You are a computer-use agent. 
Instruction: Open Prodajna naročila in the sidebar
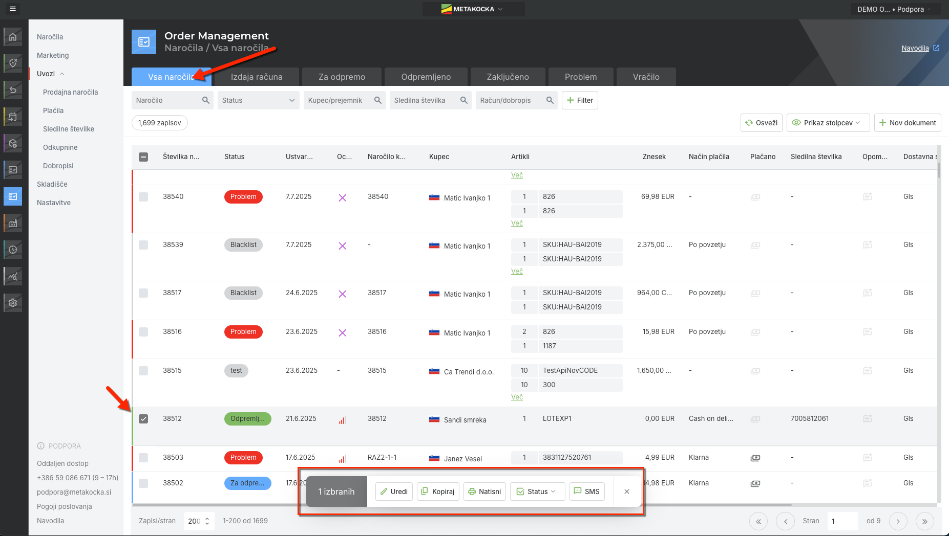pos(71,92)
